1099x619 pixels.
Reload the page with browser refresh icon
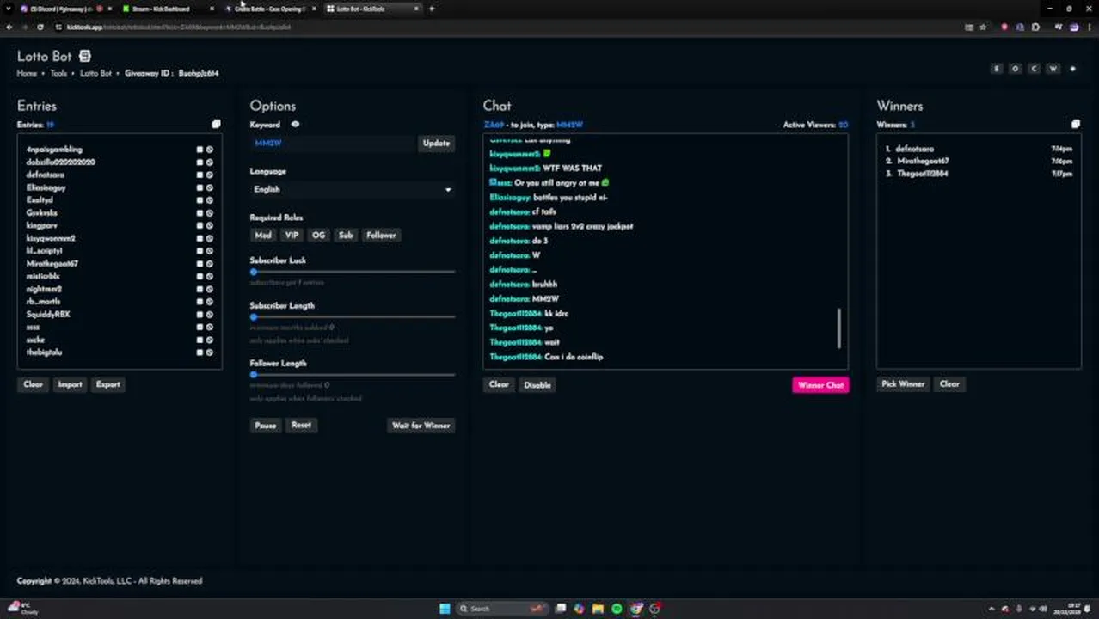coord(40,27)
